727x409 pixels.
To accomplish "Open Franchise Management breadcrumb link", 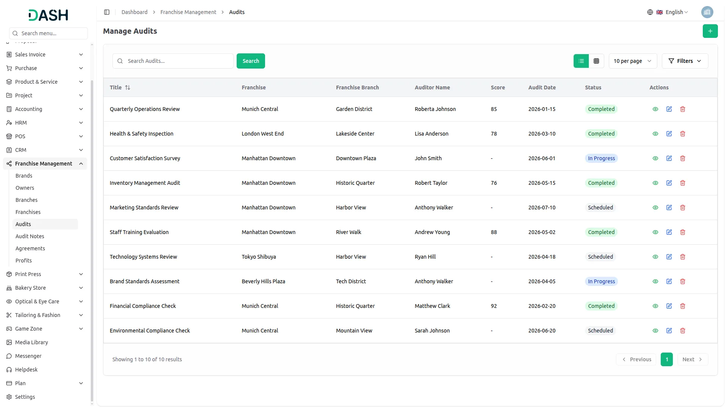I will [x=188, y=12].
